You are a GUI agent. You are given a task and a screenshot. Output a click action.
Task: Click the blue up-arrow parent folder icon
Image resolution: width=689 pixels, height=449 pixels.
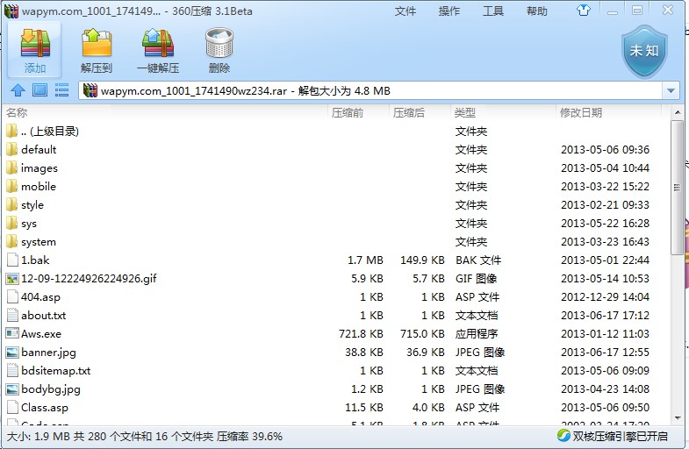pos(18,90)
